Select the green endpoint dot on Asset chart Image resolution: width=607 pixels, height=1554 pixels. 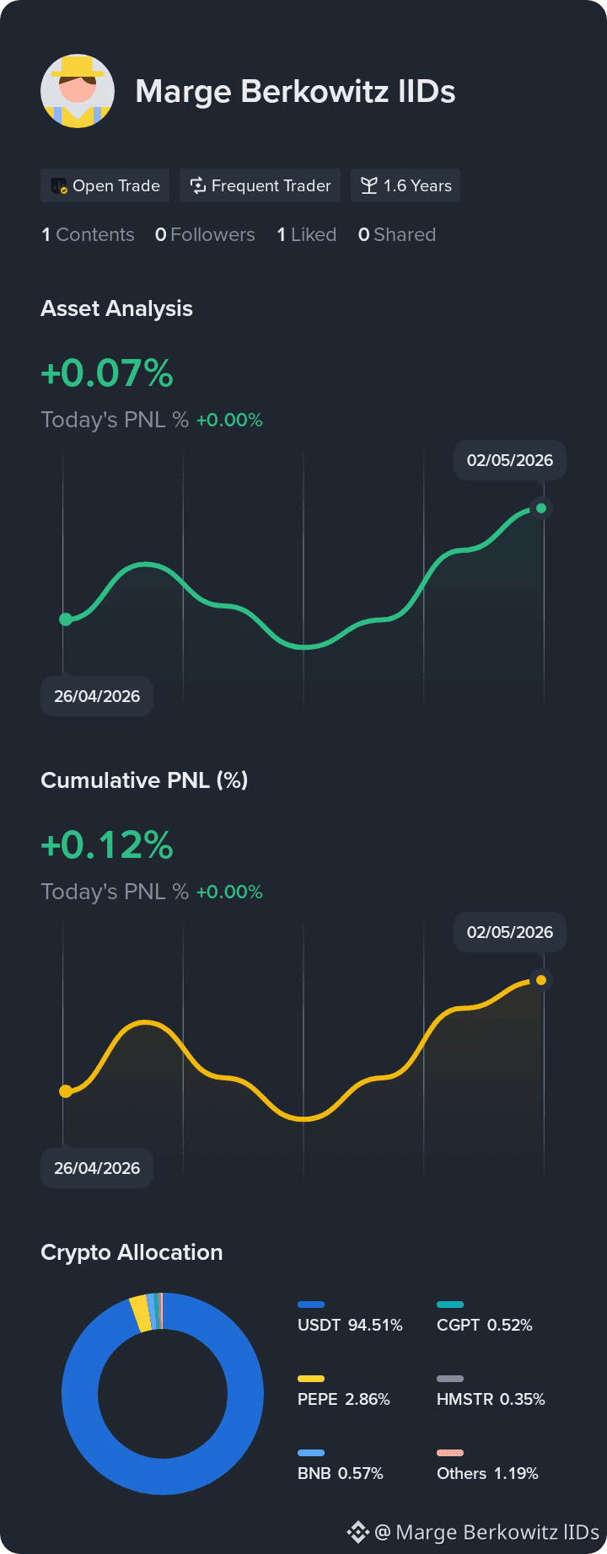[x=541, y=508]
